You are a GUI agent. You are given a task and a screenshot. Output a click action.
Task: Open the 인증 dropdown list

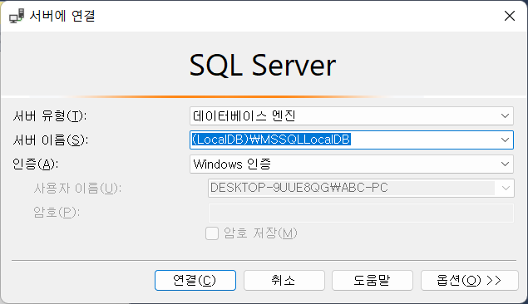(352, 164)
